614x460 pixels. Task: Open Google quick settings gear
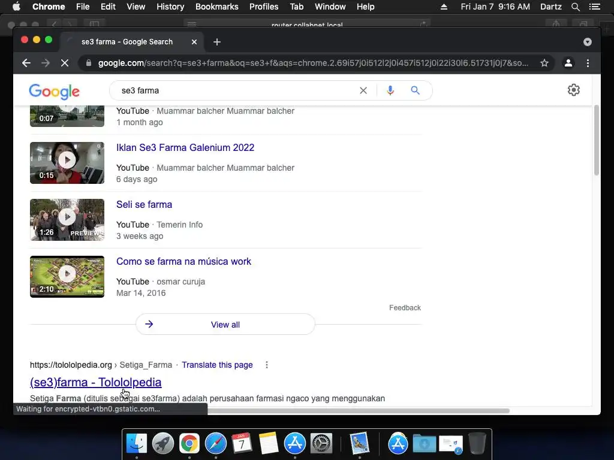point(574,90)
